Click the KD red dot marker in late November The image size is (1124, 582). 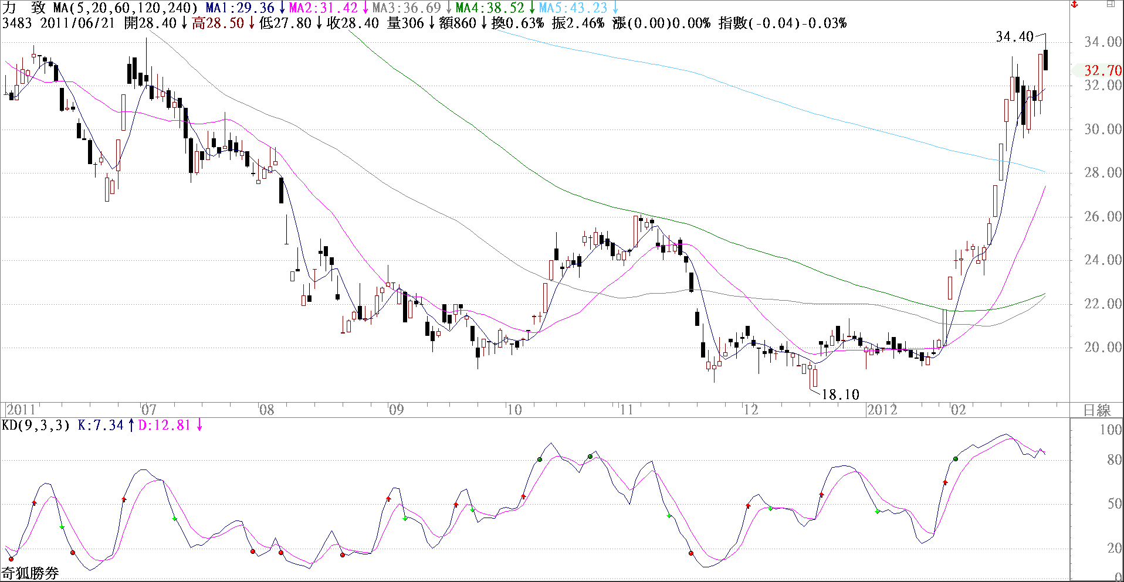[691, 553]
